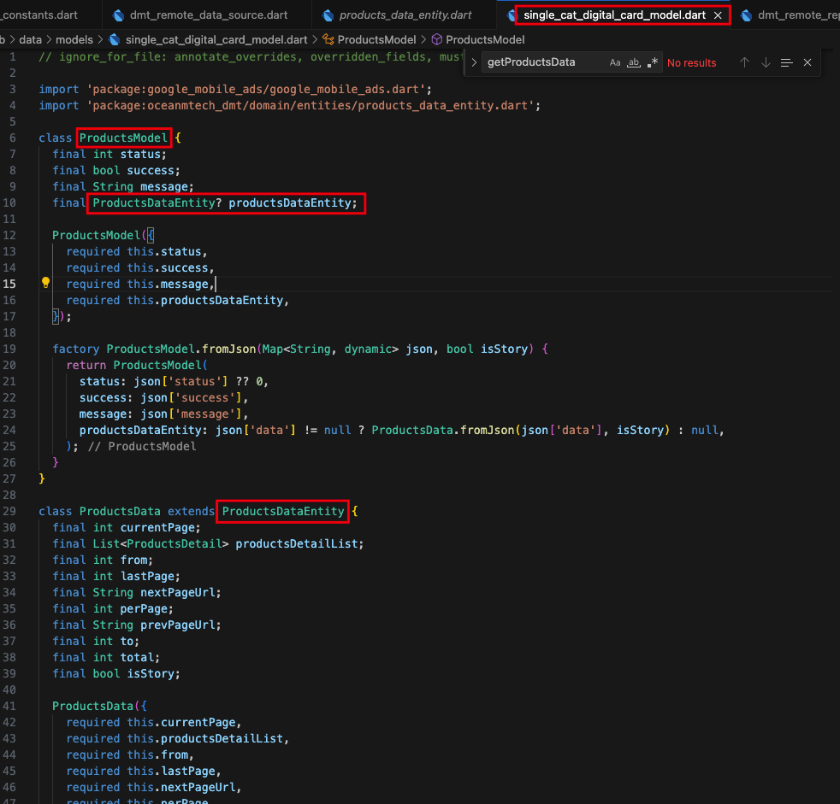The width and height of the screenshot is (840, 804).
Task: Open the data breadcrumb folder
Action: tap(30, 39)
